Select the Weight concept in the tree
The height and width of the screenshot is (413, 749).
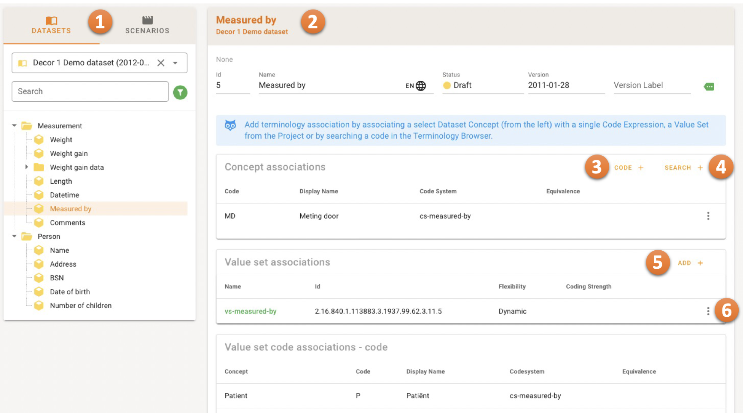tap(61, 140)
